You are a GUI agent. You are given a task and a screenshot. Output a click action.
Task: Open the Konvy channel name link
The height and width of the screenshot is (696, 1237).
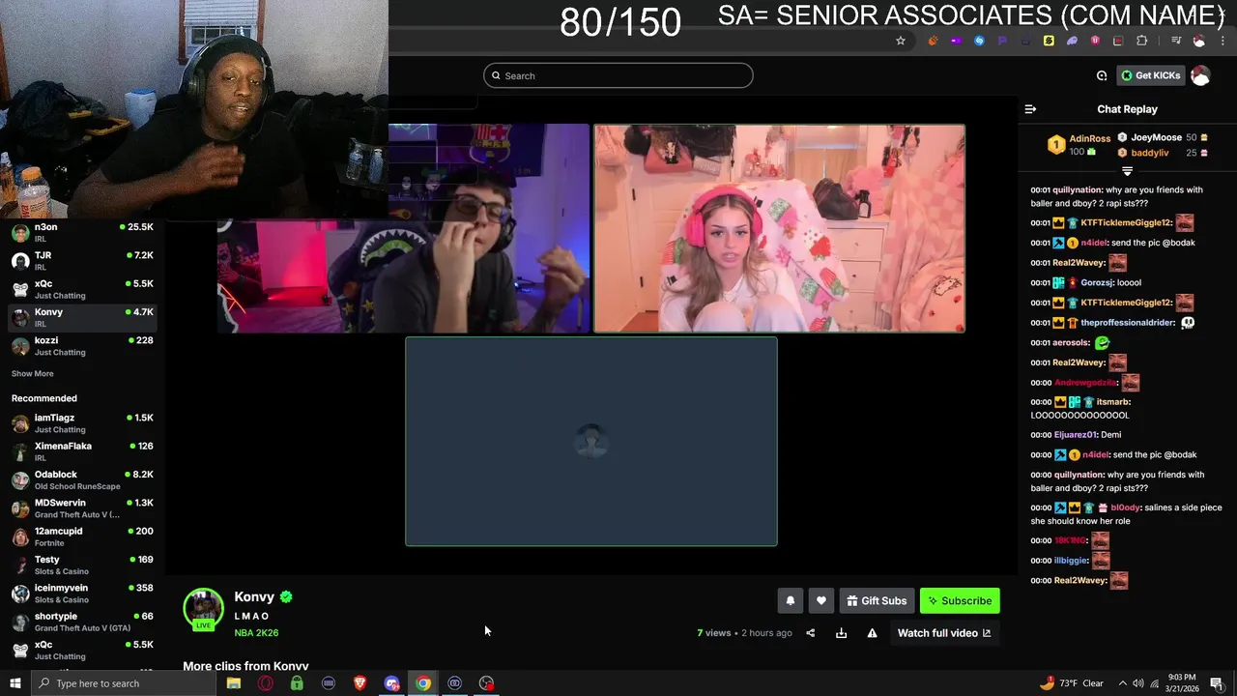[x=254, y=596]
